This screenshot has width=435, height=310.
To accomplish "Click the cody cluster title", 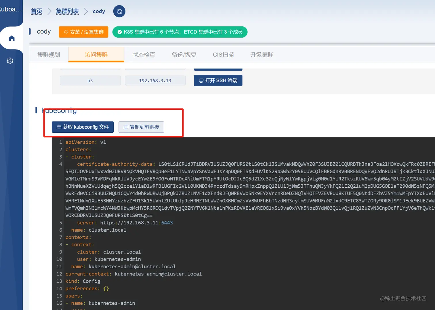I will [44, 31].
